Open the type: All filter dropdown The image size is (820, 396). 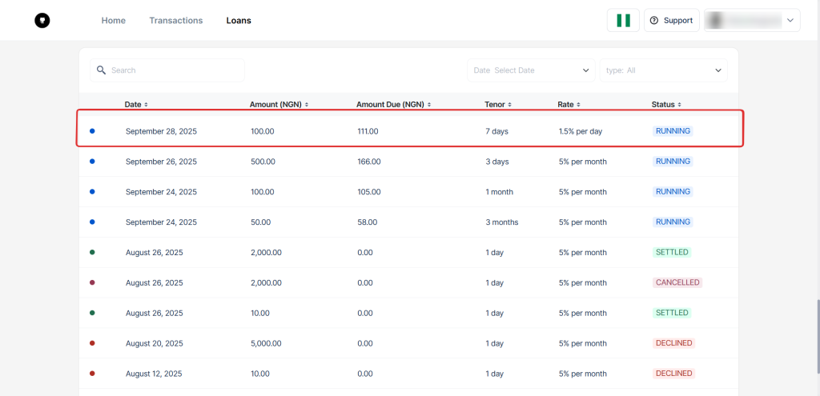[663, 70]
